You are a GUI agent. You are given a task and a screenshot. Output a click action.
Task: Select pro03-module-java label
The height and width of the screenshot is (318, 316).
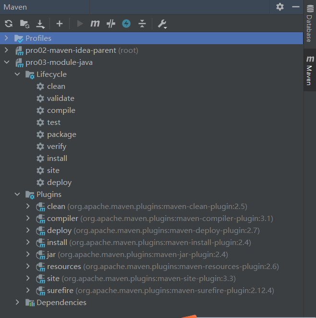point(59,62)
